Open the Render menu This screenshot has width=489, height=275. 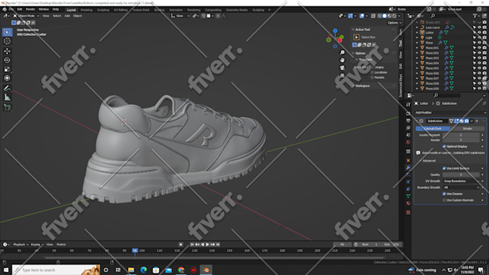pyautogui.click(x=30, y=9)
